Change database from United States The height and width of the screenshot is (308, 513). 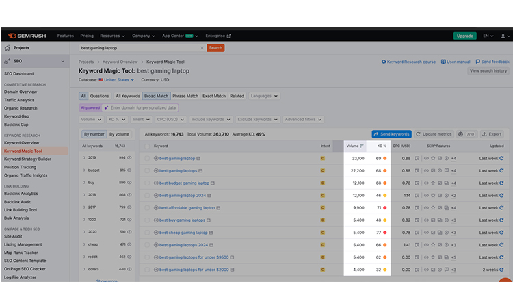pyautogui.click(x=116, y=80)
